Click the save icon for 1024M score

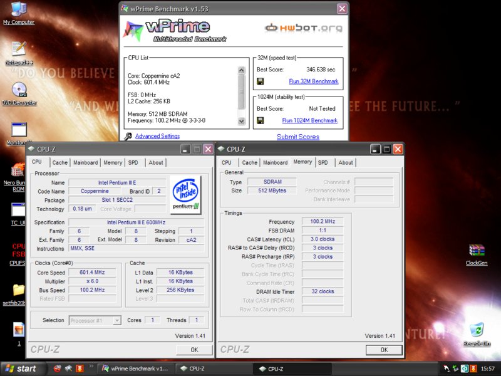click(261, 120)
